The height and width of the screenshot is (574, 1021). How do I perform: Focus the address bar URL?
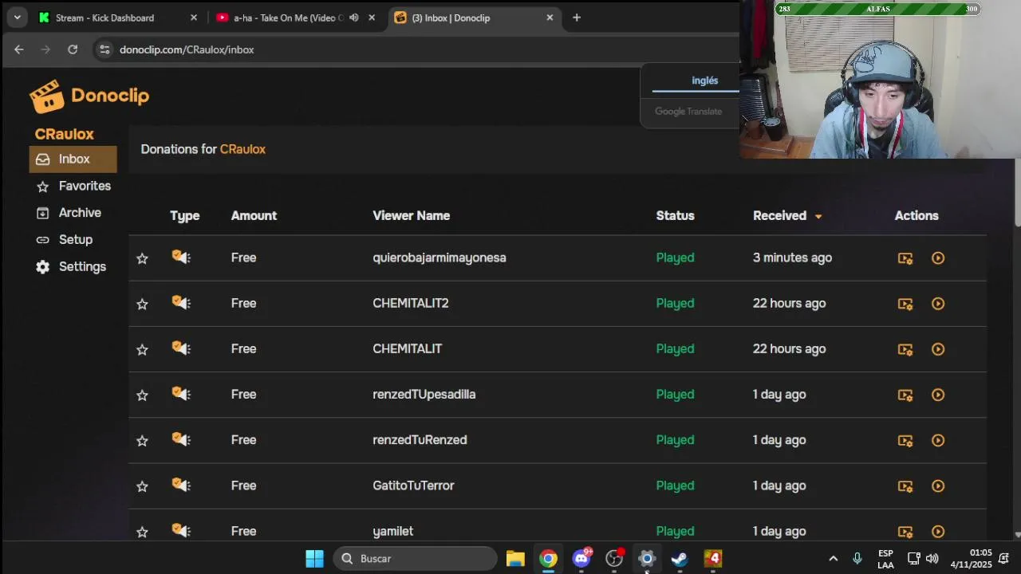point(187,49)
